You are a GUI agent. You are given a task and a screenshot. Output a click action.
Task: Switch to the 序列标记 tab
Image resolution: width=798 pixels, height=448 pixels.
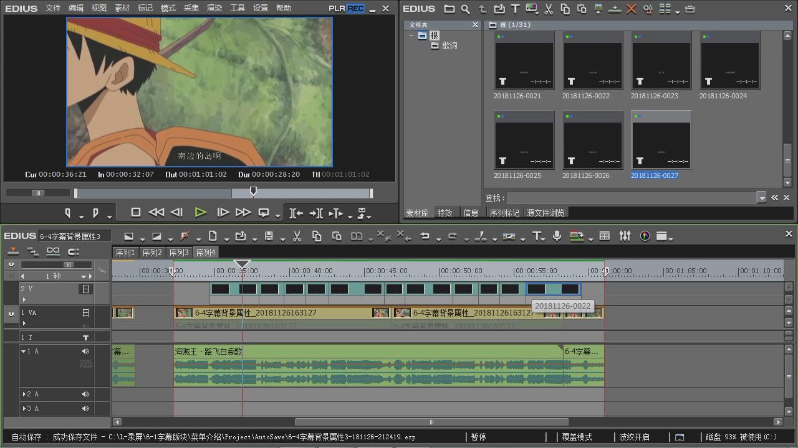click(x=504, y=213)
